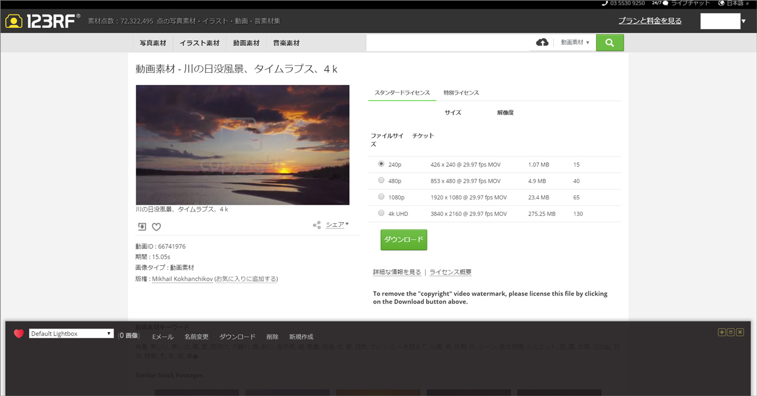The image size is (757, 396).
Task: Click the add-to-lightbox icon below the video
Action: click(x=142, y=227)
